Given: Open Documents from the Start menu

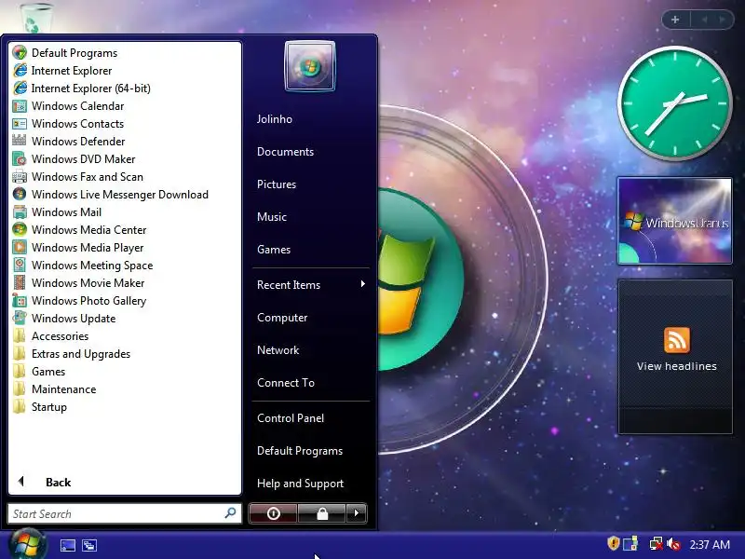Looking at the screenshot, I should coord(285,152).
